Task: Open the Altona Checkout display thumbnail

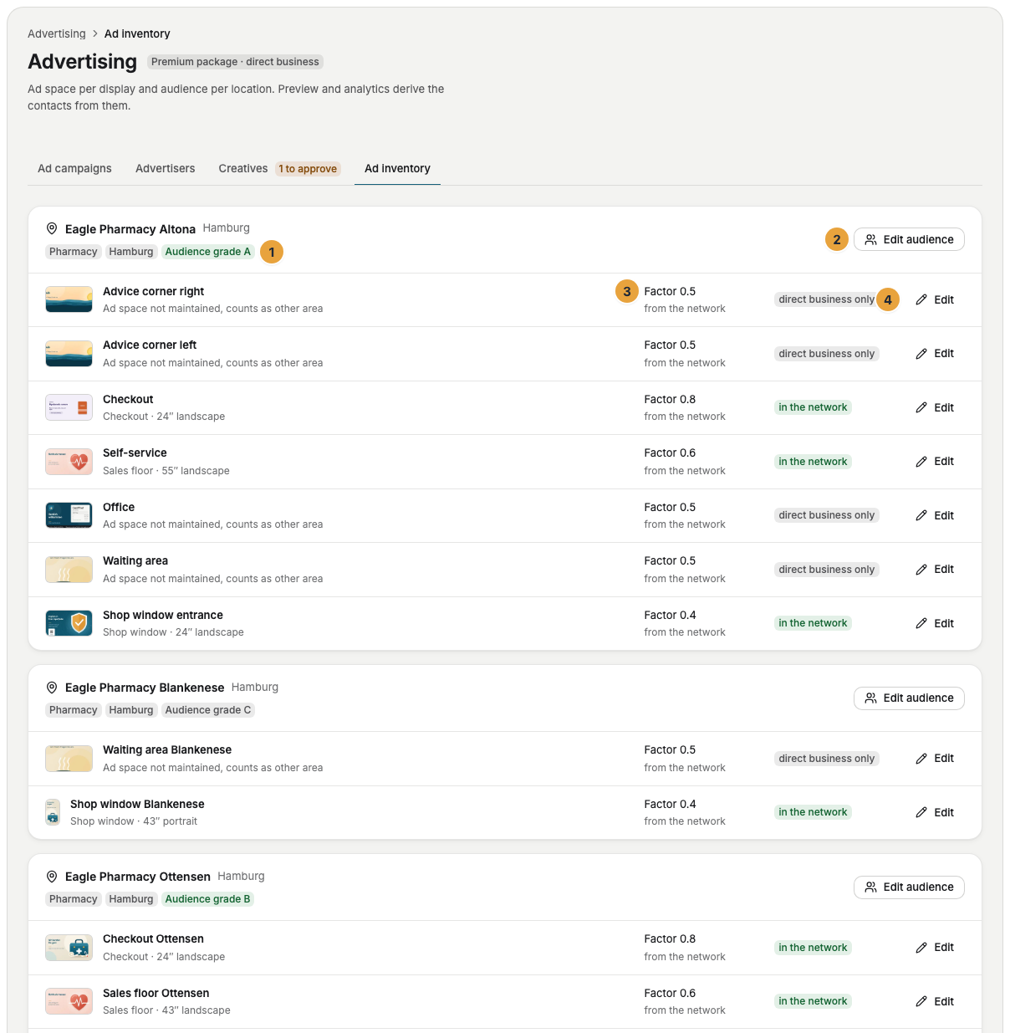Action: pos(69,407)
